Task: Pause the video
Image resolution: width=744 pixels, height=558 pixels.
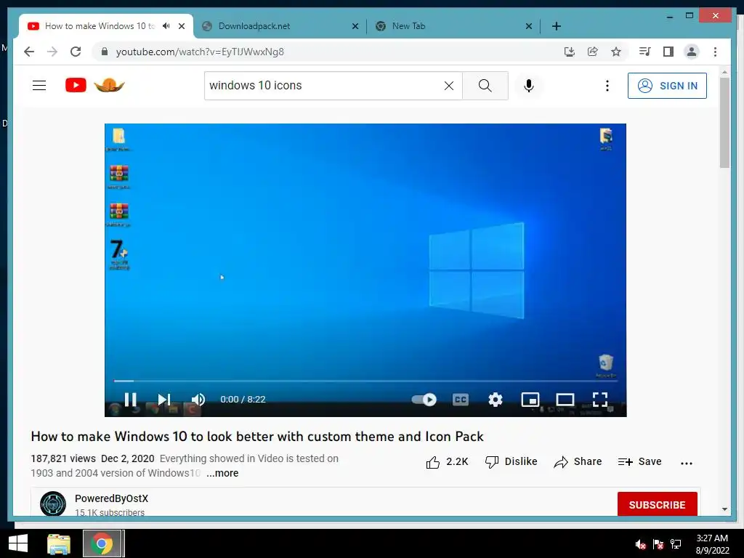Action: click(130, 400)
